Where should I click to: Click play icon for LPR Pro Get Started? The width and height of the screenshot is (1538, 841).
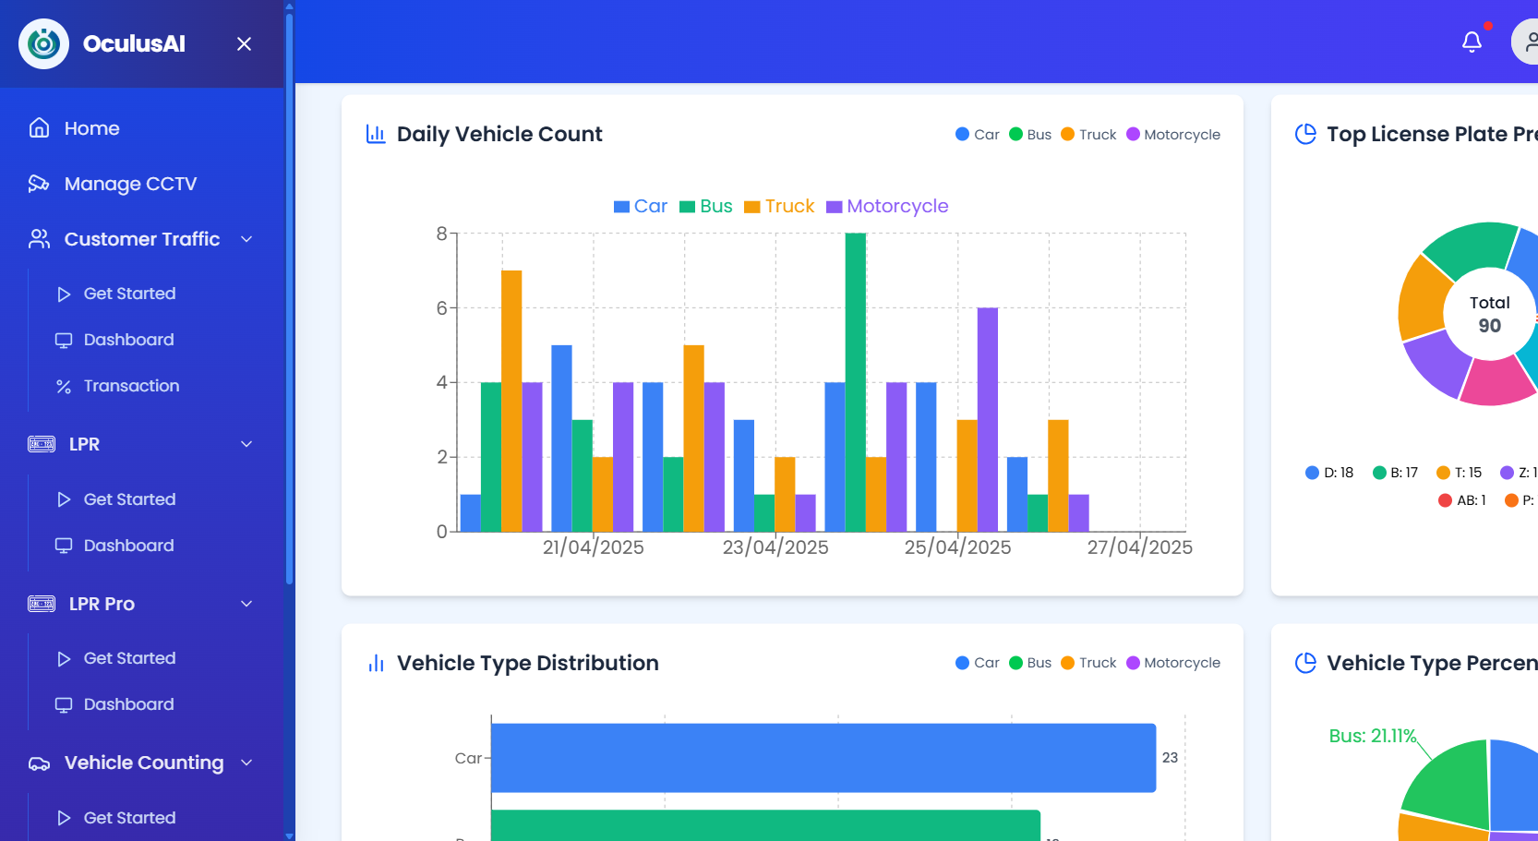[64, 658]
